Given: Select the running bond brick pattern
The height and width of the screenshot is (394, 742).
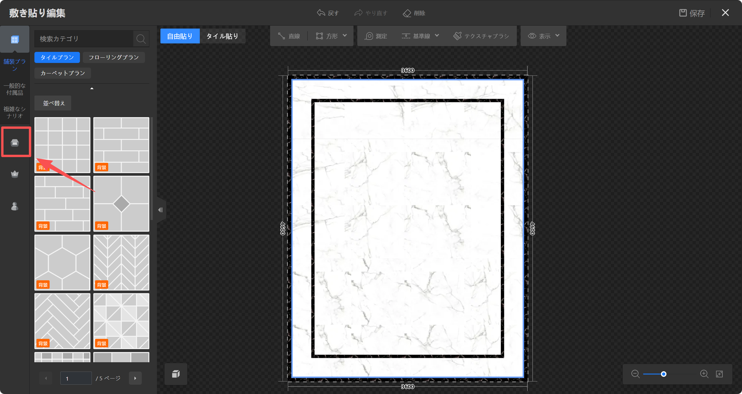Looking at the screenshot, I should [62, 204].
